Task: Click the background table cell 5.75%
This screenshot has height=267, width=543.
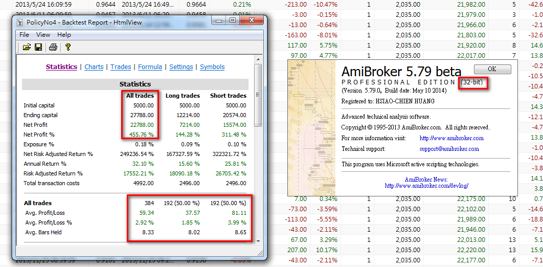Action: (328, 45)
